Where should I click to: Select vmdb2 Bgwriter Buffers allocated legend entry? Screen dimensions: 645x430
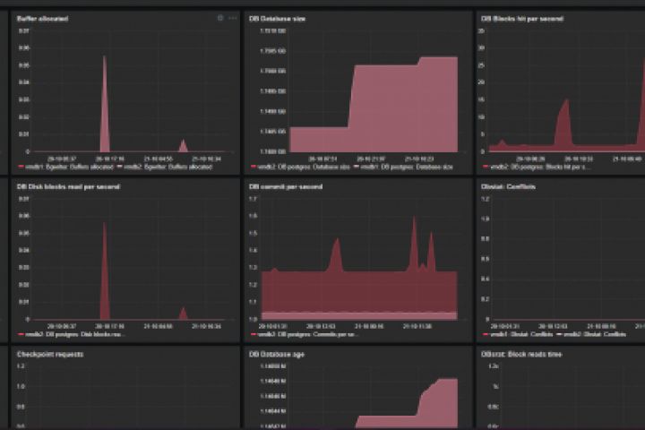(165, 167)
